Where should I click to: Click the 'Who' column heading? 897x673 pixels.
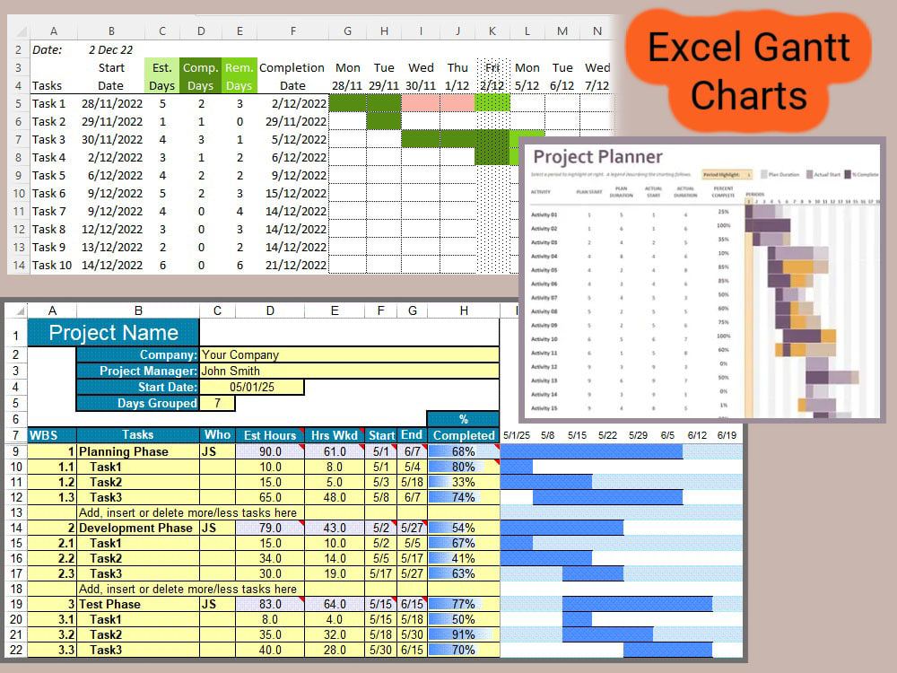pos(217,435)
